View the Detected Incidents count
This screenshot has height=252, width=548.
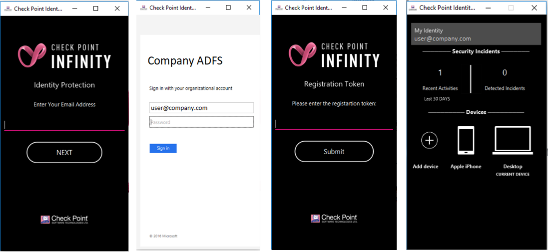click(505, 72)
